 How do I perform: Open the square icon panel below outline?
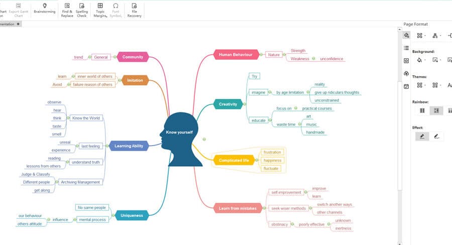406,61
